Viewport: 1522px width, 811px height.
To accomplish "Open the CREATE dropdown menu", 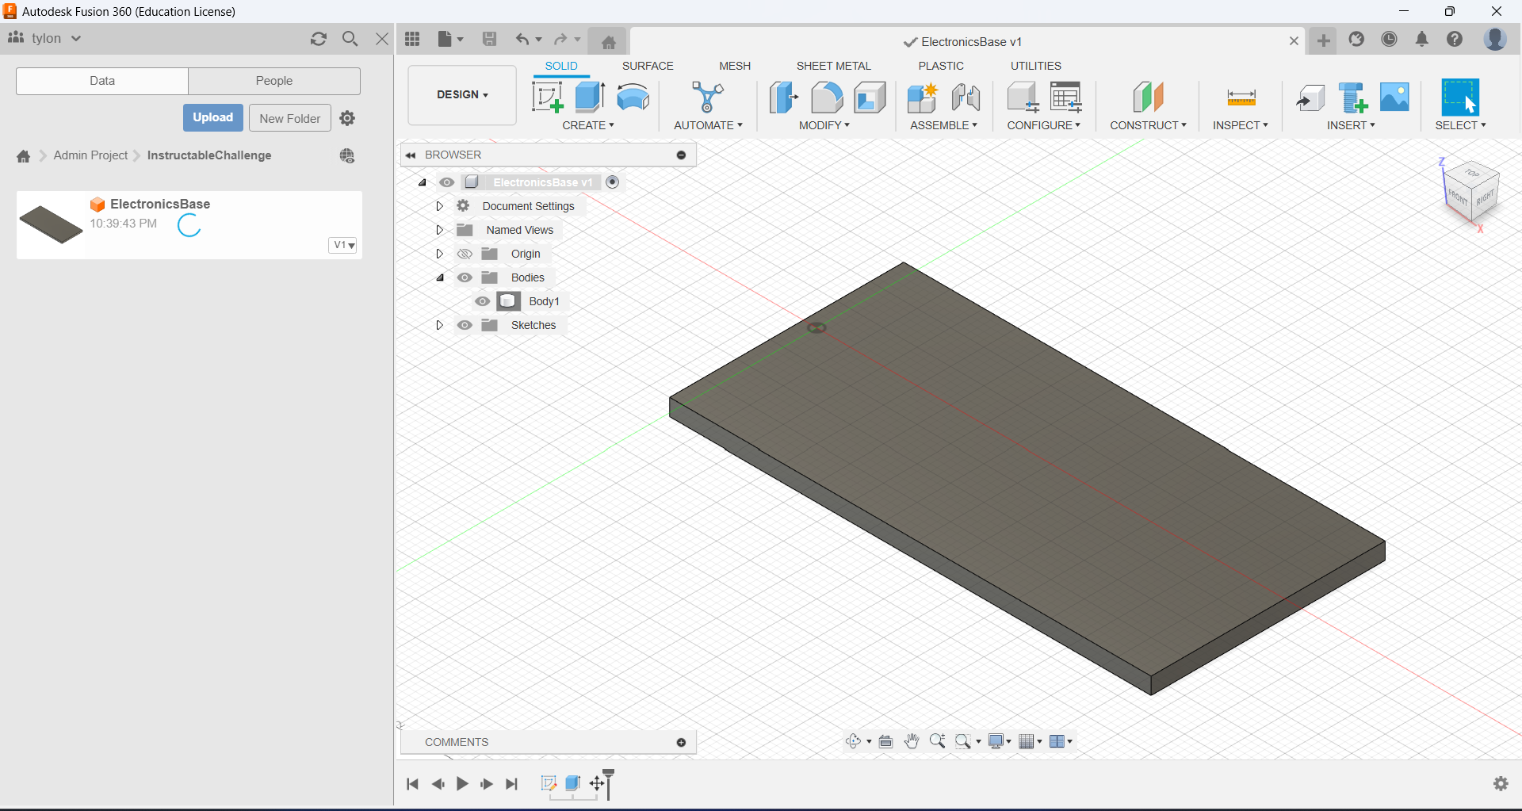I will click(588, 125).
